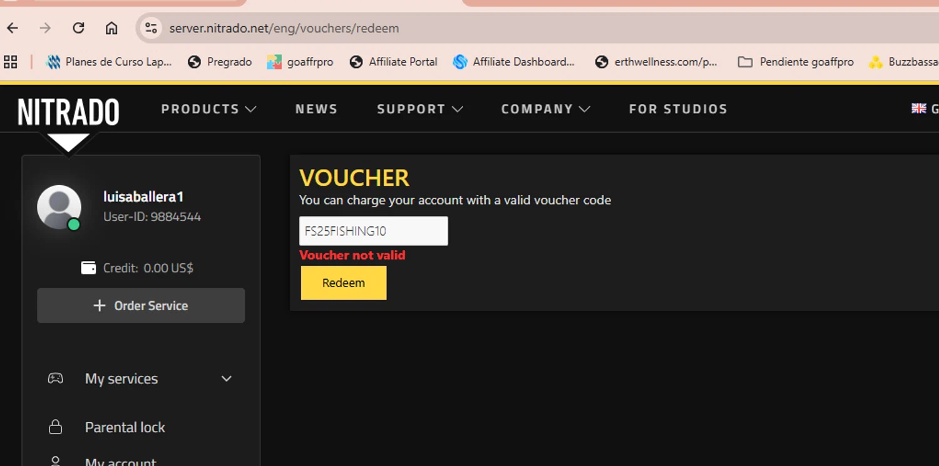This screenshot has width=939, height=466.
Task: Open the Affiliate Portal bookmark
Action: [393, 62]
